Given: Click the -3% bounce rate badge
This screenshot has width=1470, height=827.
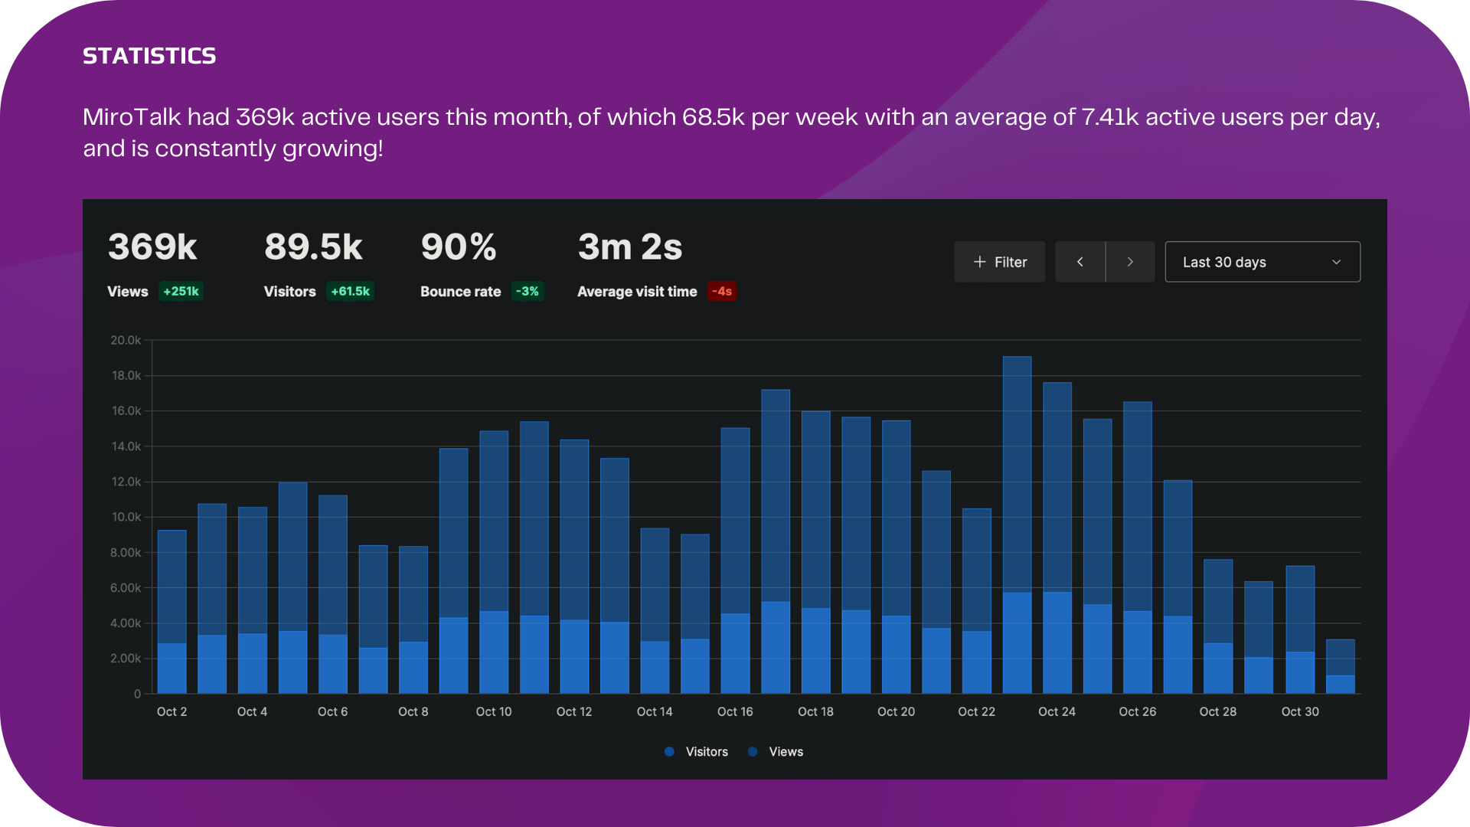Looking at the screenshot, I should 527,291.
